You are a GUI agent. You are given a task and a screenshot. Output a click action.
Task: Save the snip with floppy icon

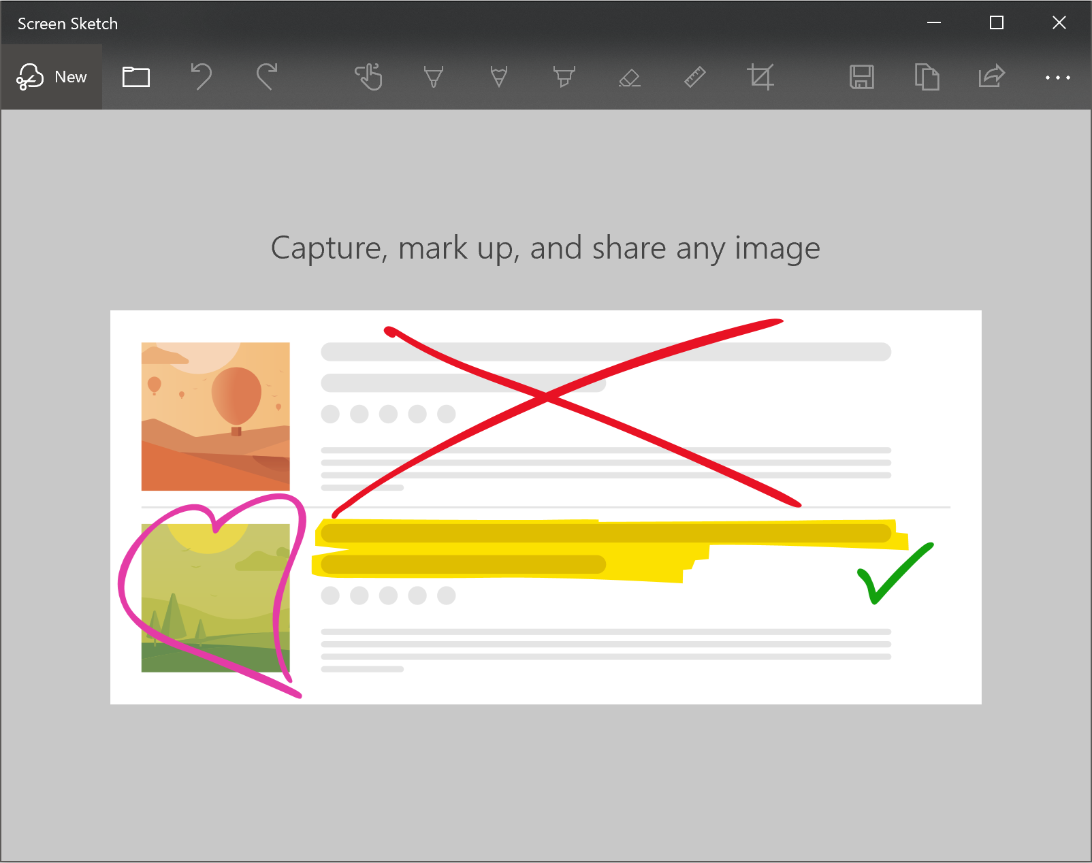click(x=862, y=77)
